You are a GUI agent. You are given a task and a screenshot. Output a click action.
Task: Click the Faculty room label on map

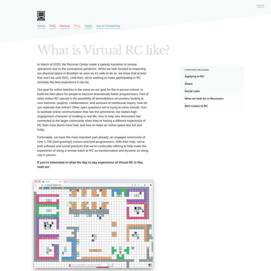tap(48, 205)
